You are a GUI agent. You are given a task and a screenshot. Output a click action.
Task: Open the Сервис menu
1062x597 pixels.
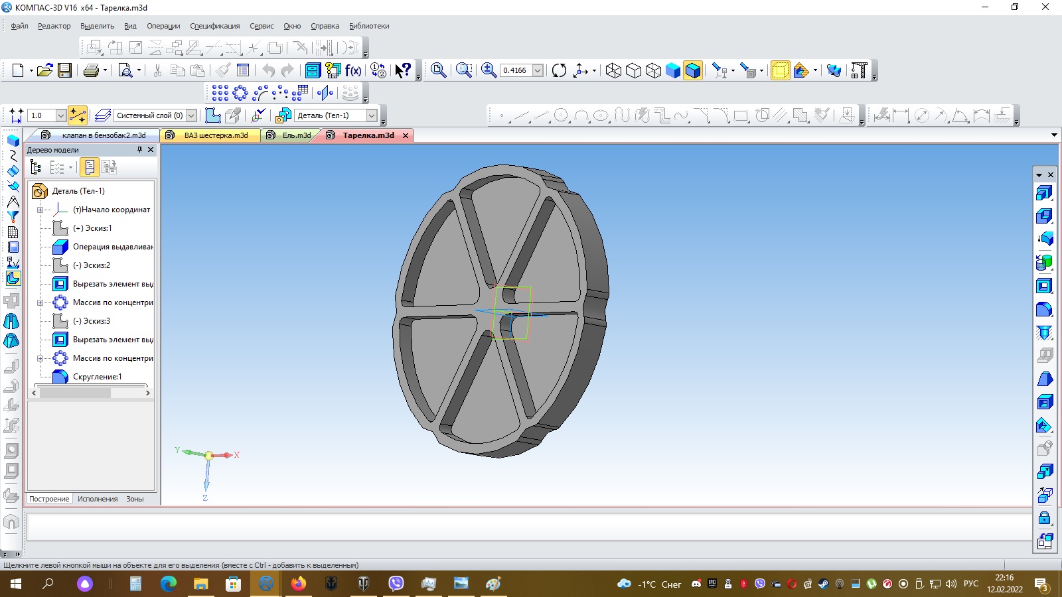pyautogui.click(x=262, y=26)
